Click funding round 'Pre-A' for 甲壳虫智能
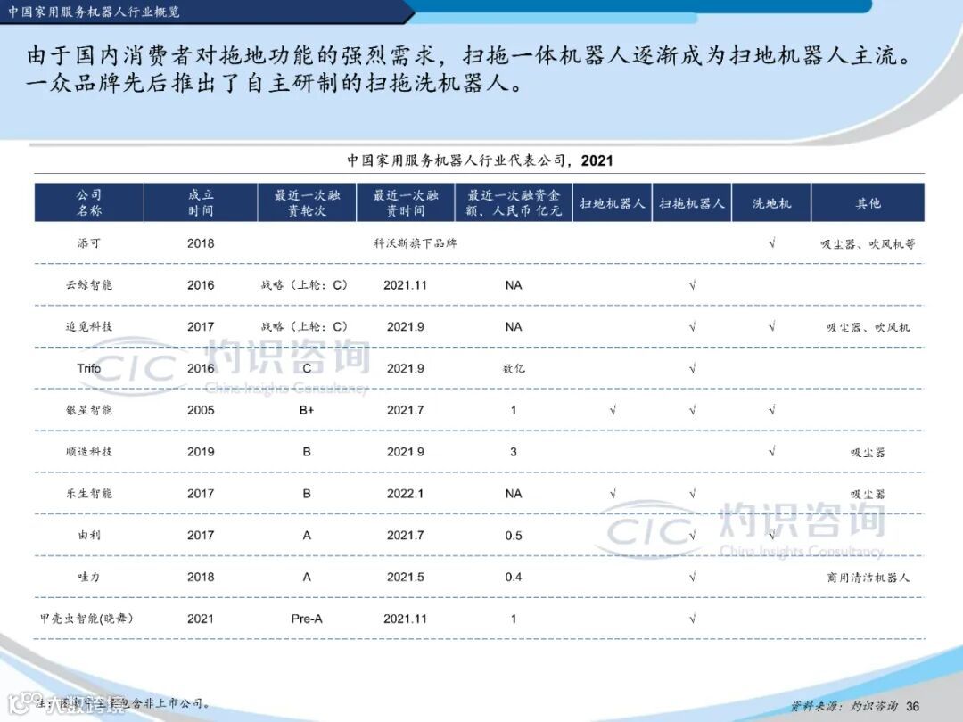The height and width of the screenshot is (722, 963). [307, 619]
